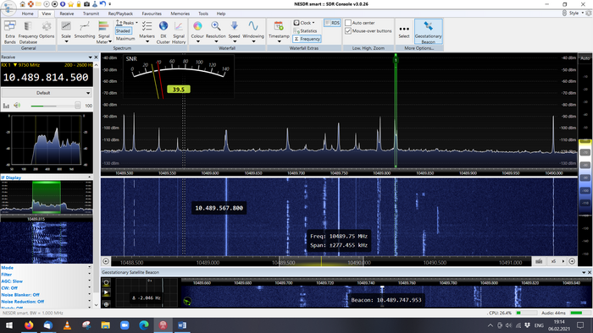Switch to the Receive ribbon tab
The height and width of the screenshot is (333, 593).
coord(67,14)
